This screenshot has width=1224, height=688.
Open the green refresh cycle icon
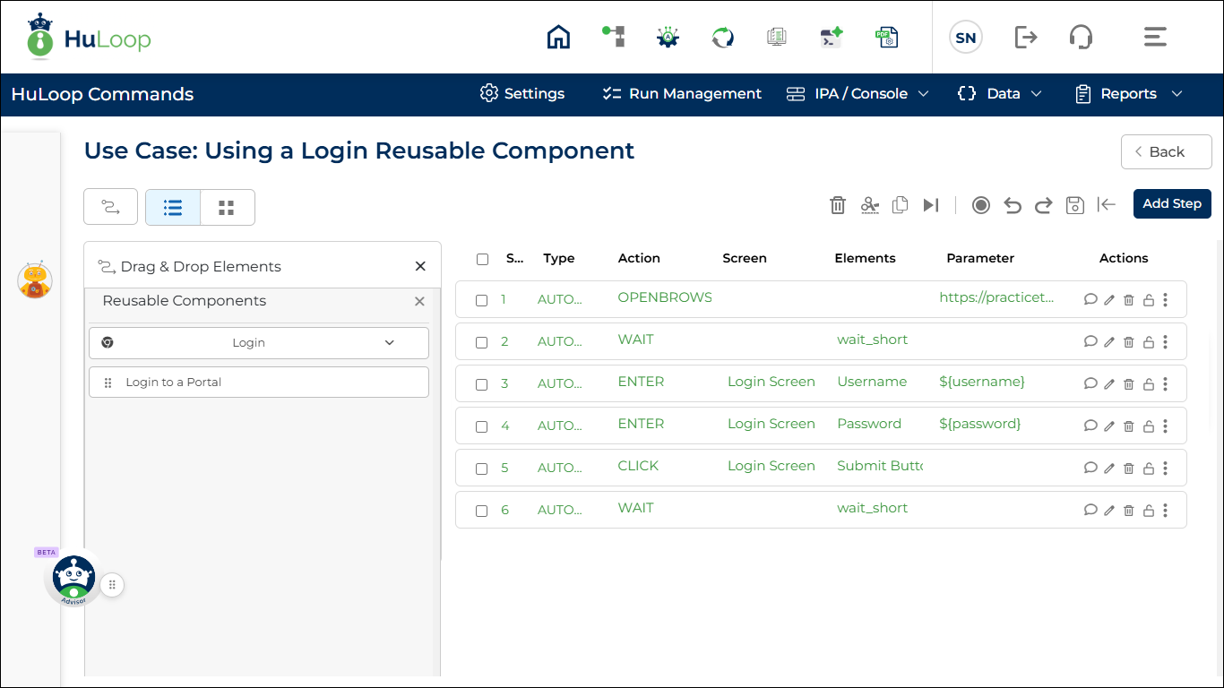[x=722, y=37]
